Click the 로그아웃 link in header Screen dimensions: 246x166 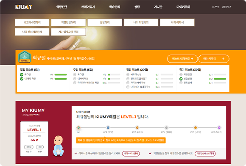(x=215, y=7)
